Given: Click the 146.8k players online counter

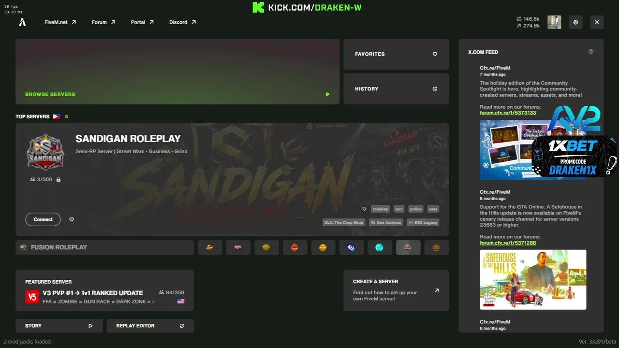Looking at the screenshot, I should point(528,19).
